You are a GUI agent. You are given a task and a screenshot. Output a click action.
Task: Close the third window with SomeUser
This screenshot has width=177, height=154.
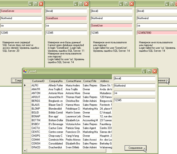pyautogui.click(x=132, y=4)
